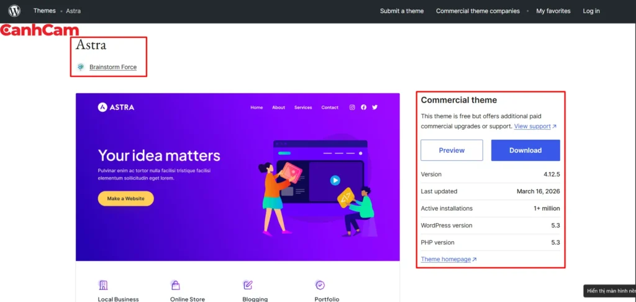Click the PHP version label

coord(438,242)
